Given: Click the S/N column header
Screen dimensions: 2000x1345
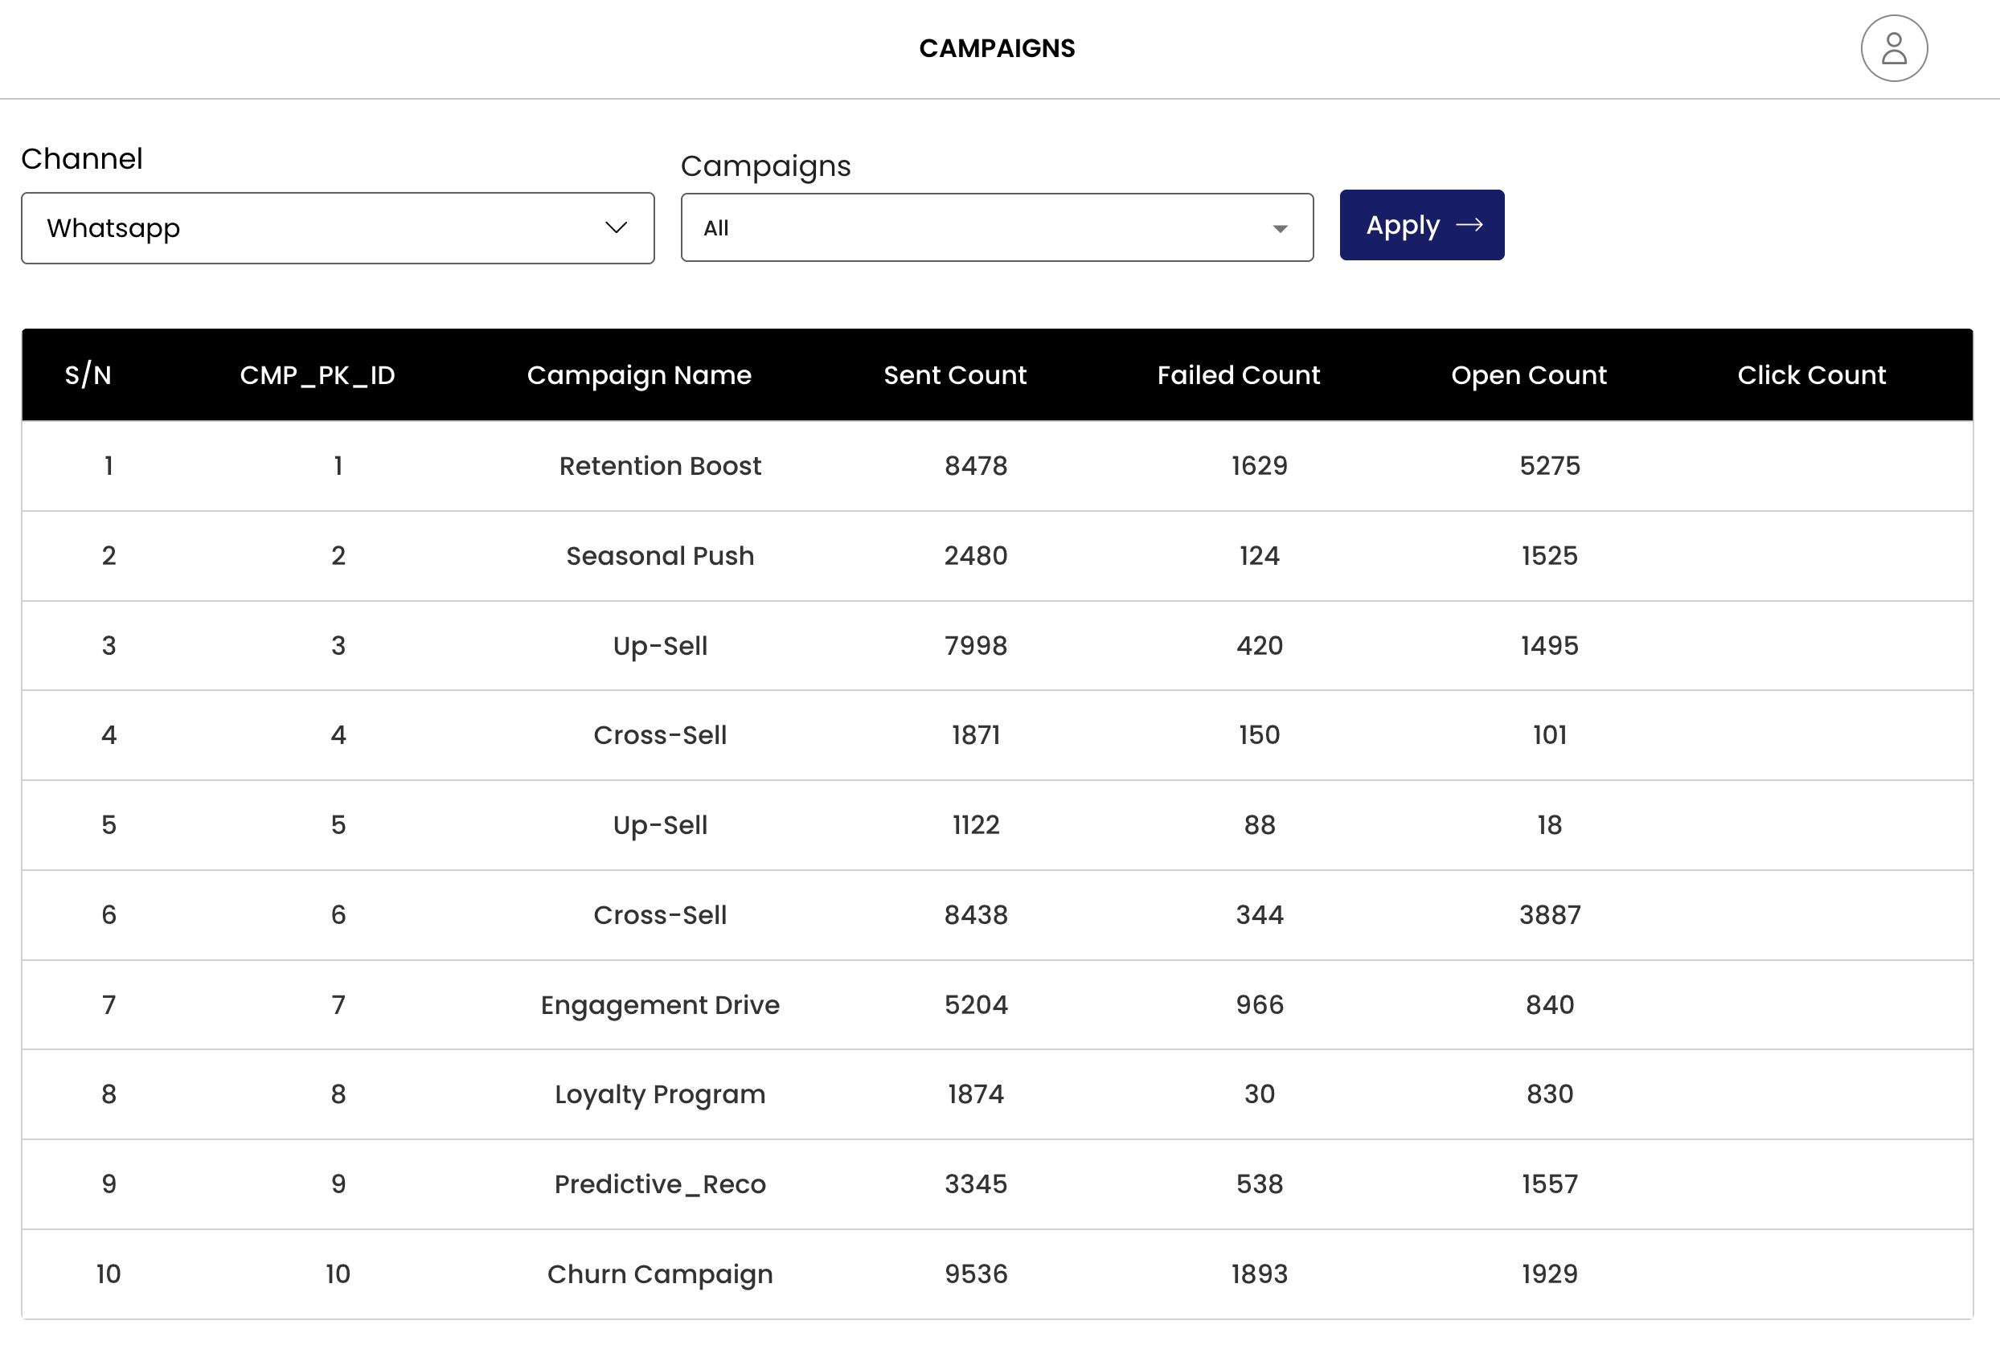Looking at the screenshot, I should click(88, 375).
